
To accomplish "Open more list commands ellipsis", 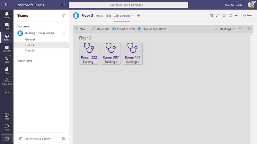I will 172,29.
